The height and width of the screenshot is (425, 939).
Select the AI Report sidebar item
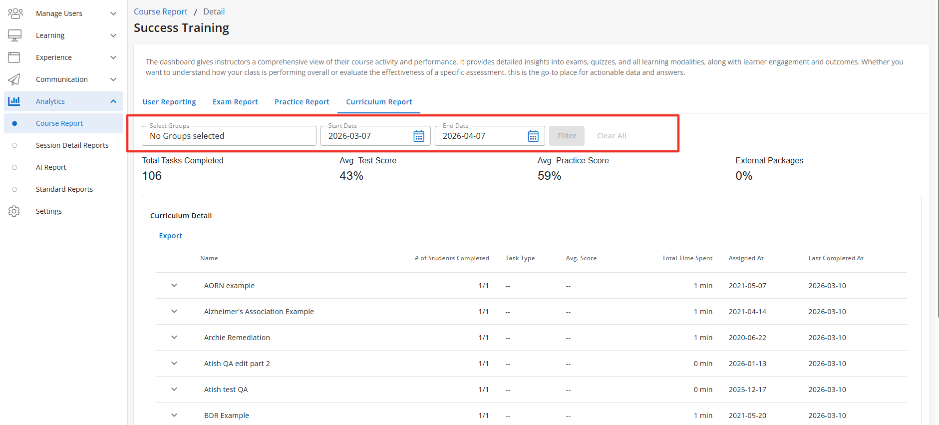[51, 167]
